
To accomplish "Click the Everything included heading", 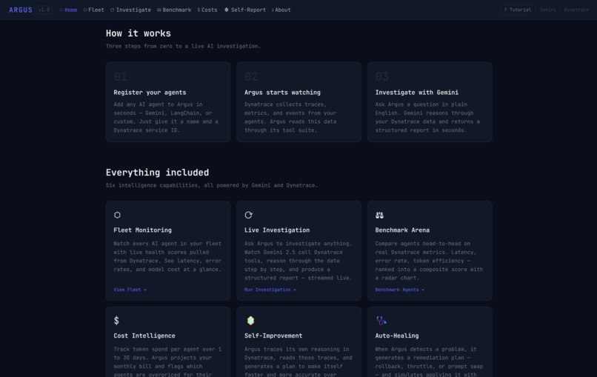I will pos(157,173).
